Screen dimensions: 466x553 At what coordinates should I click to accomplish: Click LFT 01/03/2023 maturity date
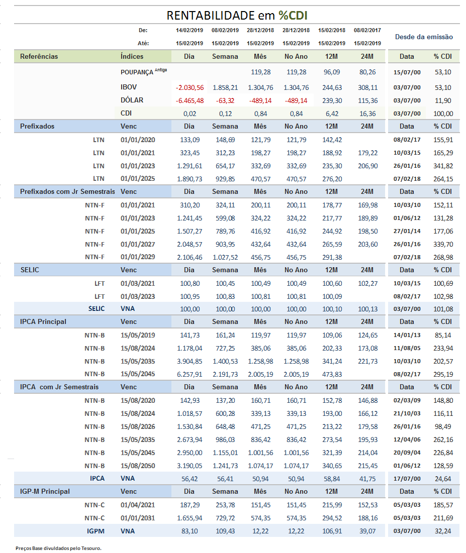(138, 296)
